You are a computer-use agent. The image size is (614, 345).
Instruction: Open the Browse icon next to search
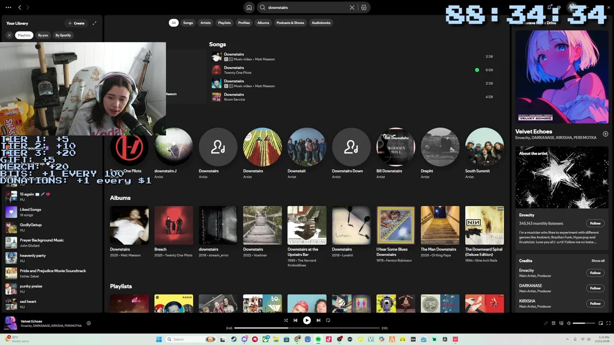(x=364, y=8)
